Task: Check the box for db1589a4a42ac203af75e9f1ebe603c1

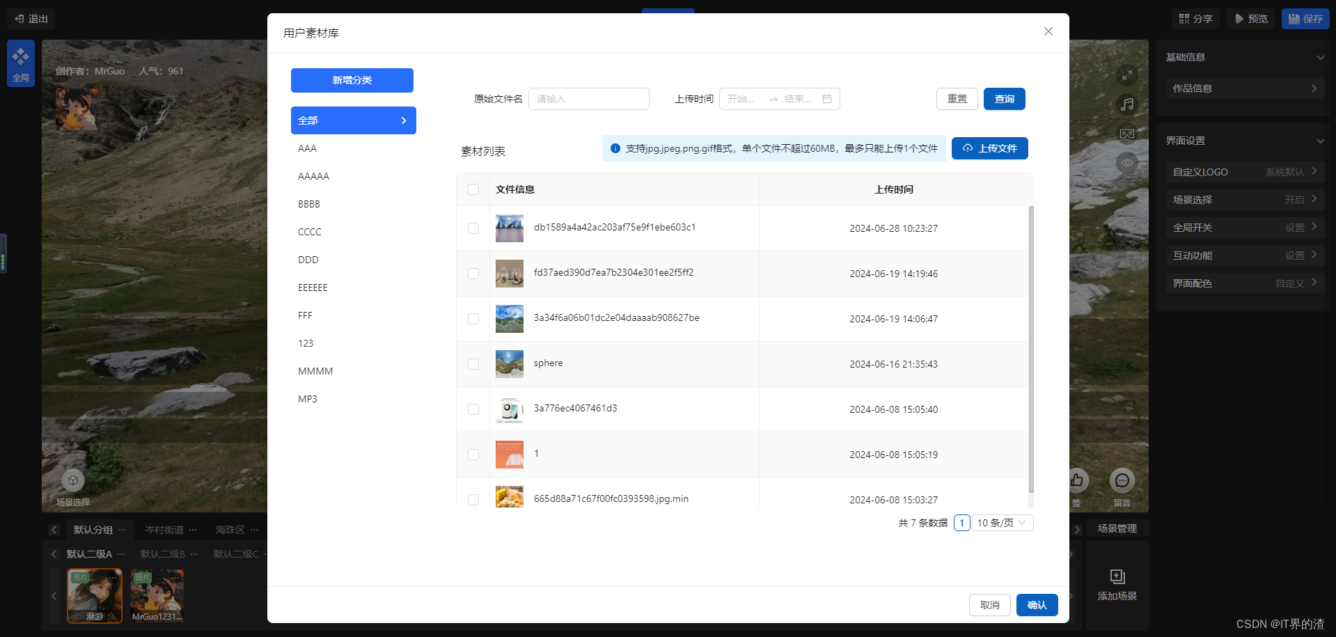Action: click(x=473, y=228)
